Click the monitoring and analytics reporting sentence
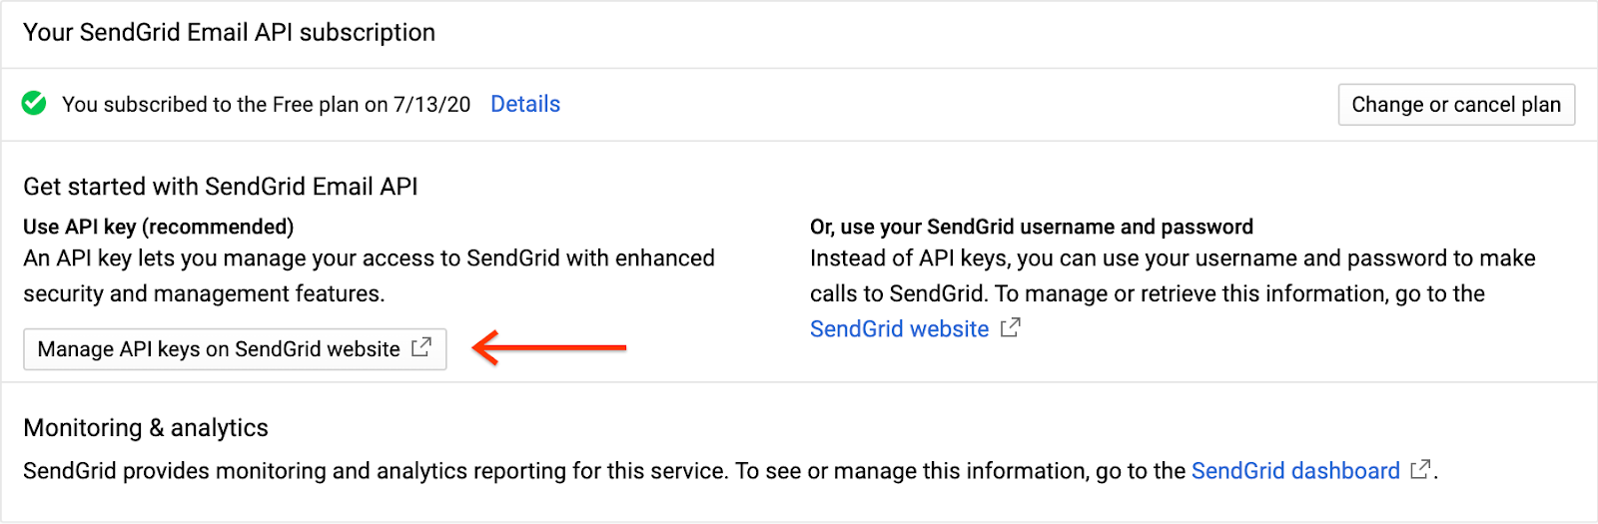 [x=603, y=471]
